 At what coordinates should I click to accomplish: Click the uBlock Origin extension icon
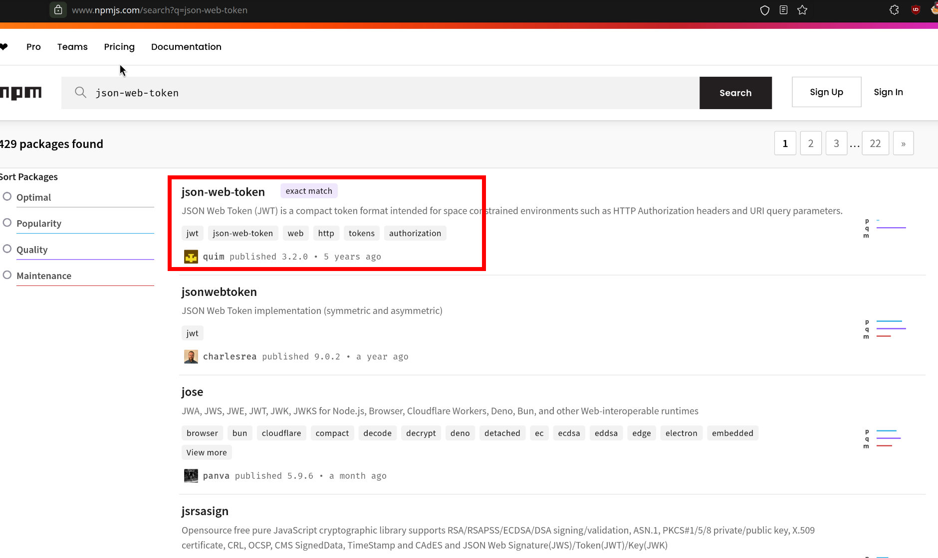(x=916, y=10)
